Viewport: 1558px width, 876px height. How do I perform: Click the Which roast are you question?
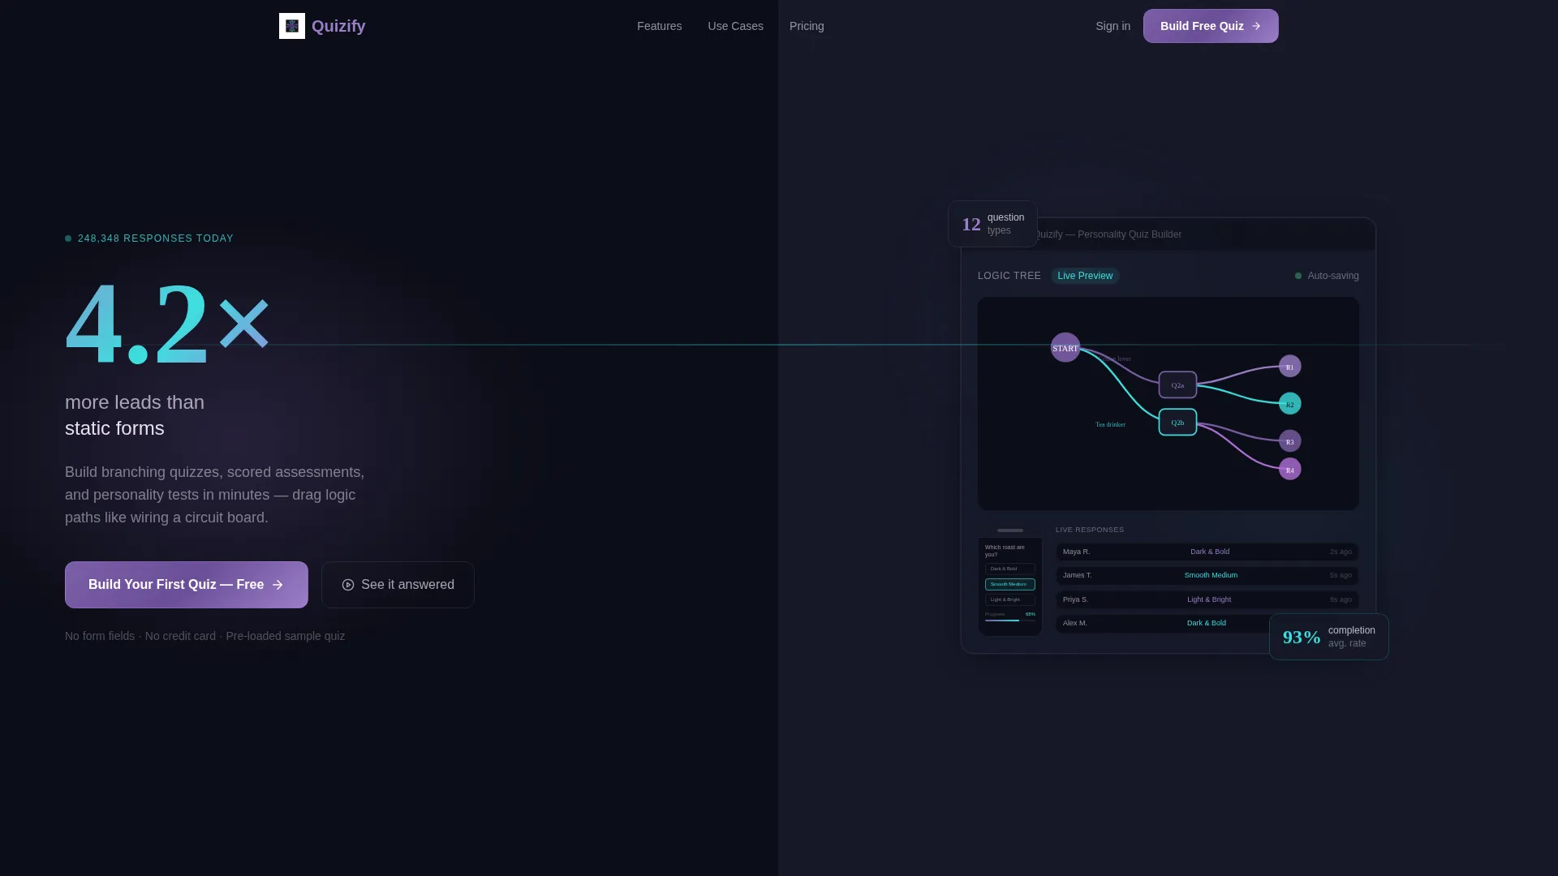1005,551
